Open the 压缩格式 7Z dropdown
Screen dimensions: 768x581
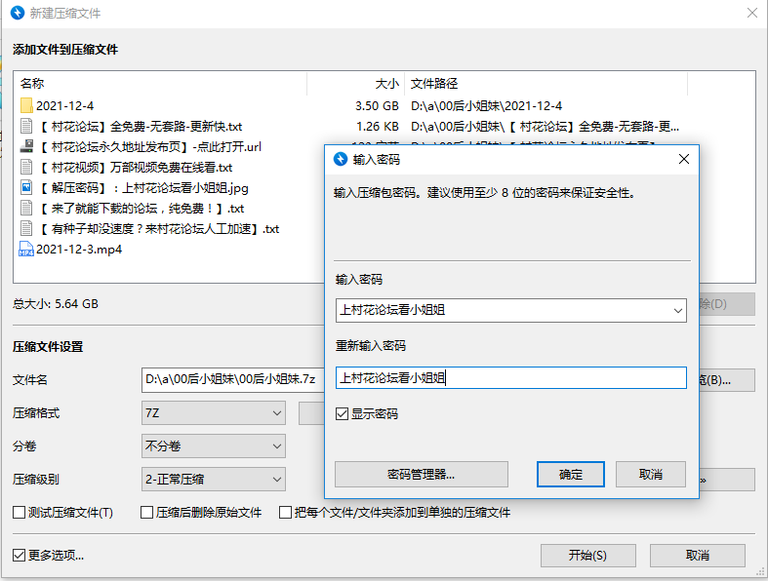pos(276,413)
